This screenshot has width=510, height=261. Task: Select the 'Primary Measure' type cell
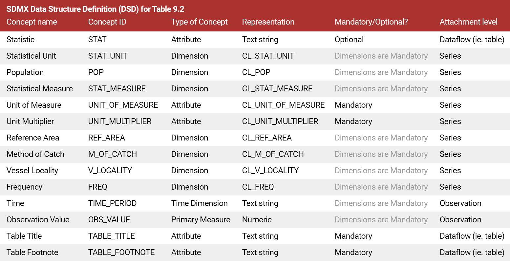tap(201, 220)
